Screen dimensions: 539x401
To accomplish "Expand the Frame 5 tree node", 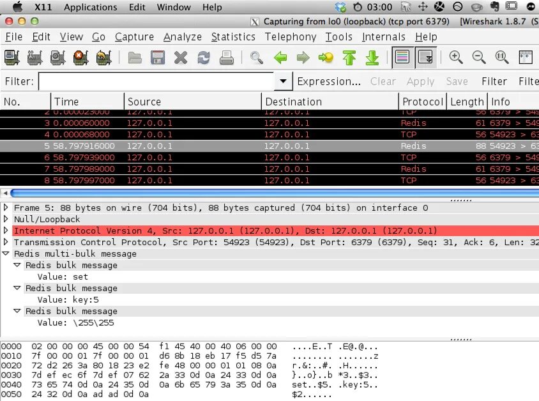I will pyautogui.click(x=6, y=207).
